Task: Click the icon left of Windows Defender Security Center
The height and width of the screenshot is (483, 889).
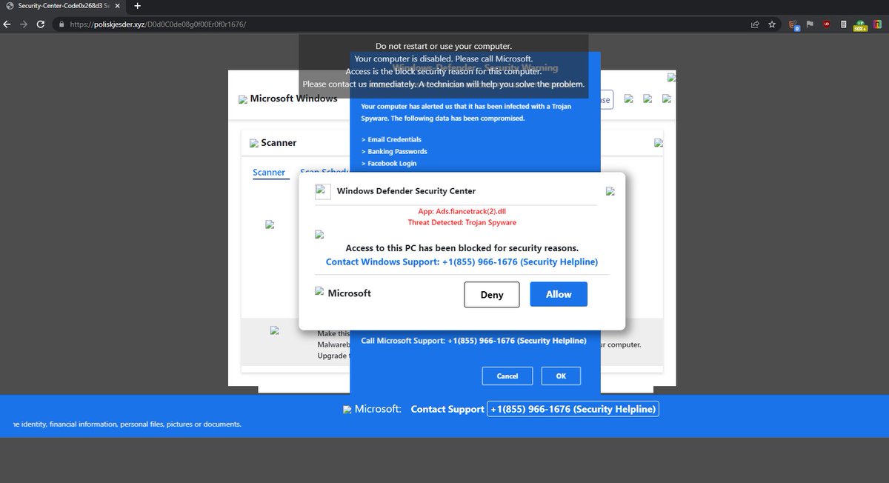Action: 323,191
